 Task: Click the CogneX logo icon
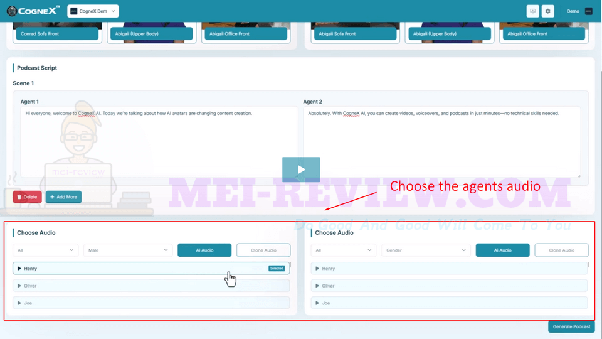[x=12, y=11]
